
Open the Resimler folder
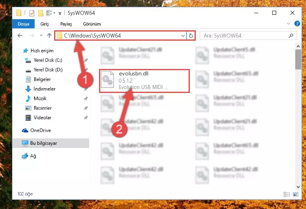click(x=39, y=108)
